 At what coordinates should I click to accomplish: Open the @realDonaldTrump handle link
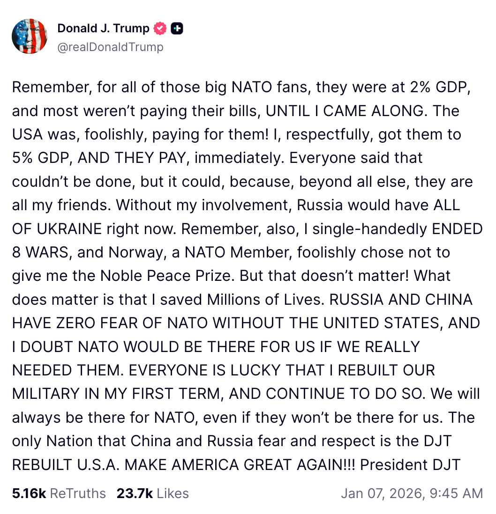pyautogui.click(x=110, y=47)
